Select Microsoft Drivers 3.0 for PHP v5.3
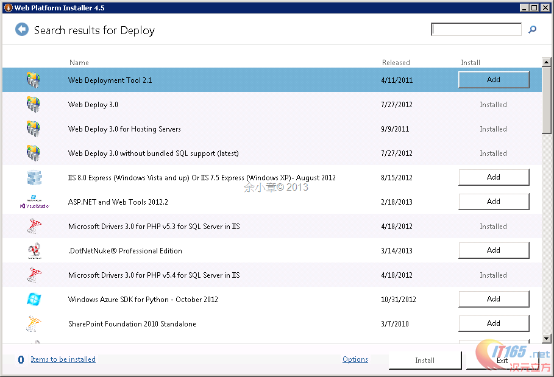 (154, 227)
